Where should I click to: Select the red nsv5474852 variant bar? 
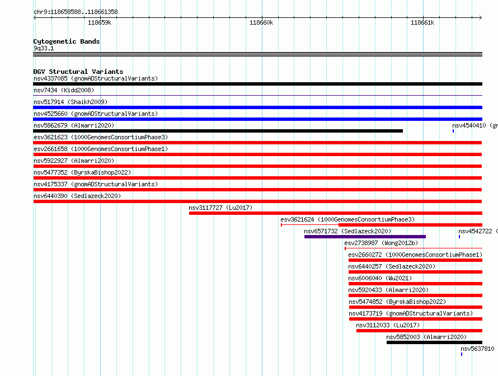tap(416, 307)
